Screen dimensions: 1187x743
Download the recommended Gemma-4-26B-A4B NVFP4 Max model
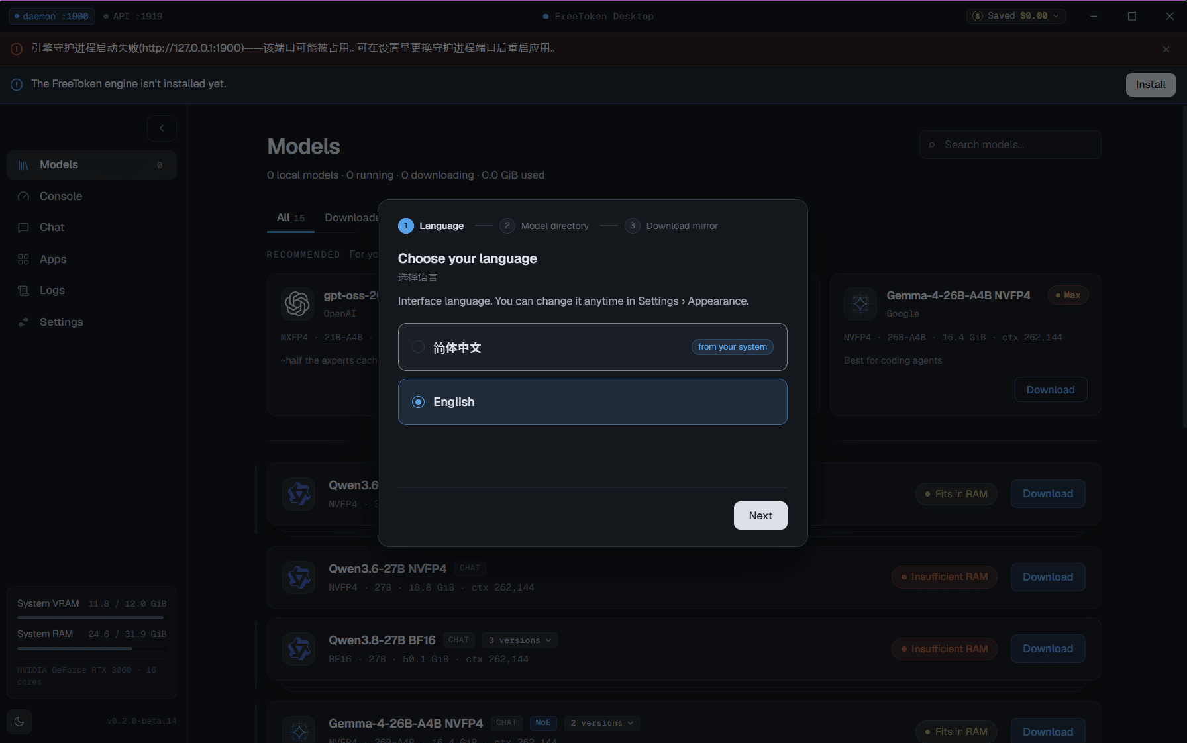(1051, 390)
